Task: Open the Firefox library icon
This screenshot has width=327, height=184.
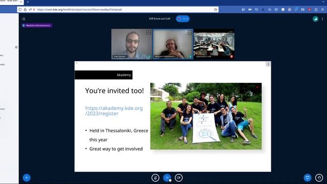Action: pos(270,10)
